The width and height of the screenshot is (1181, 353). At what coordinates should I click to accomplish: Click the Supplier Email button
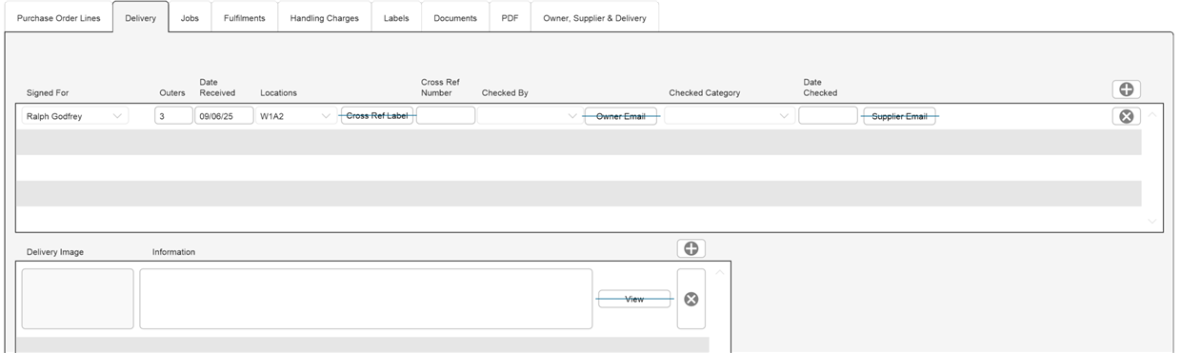pos(899,116)
